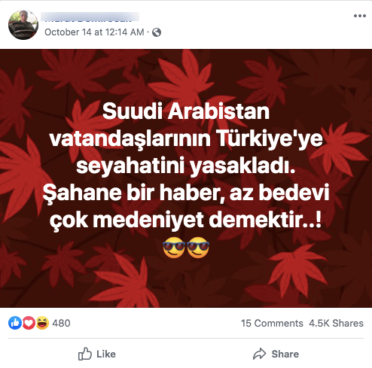Image resolution: width=372 pixels, height=368 pixels.
Task: Click the Like button label
Action: pyautogui.click(x=106, y=354)
